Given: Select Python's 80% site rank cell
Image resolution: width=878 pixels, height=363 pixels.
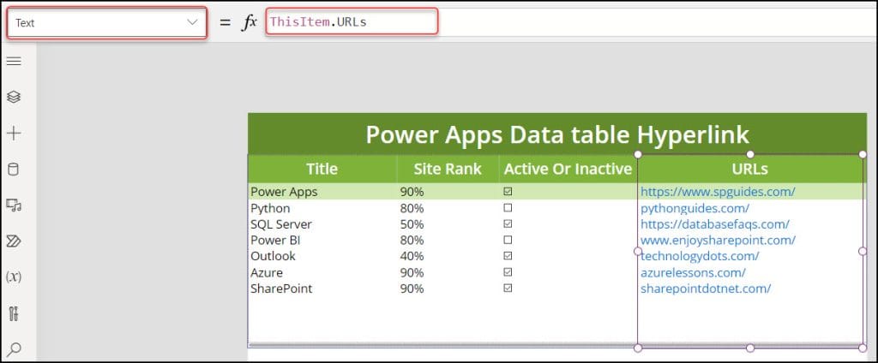Looking at the screenshot, I should pos(412,208).
